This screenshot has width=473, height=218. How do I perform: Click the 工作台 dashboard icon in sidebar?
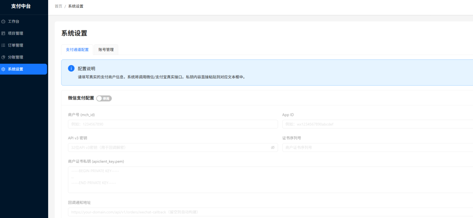click(4, 21)
